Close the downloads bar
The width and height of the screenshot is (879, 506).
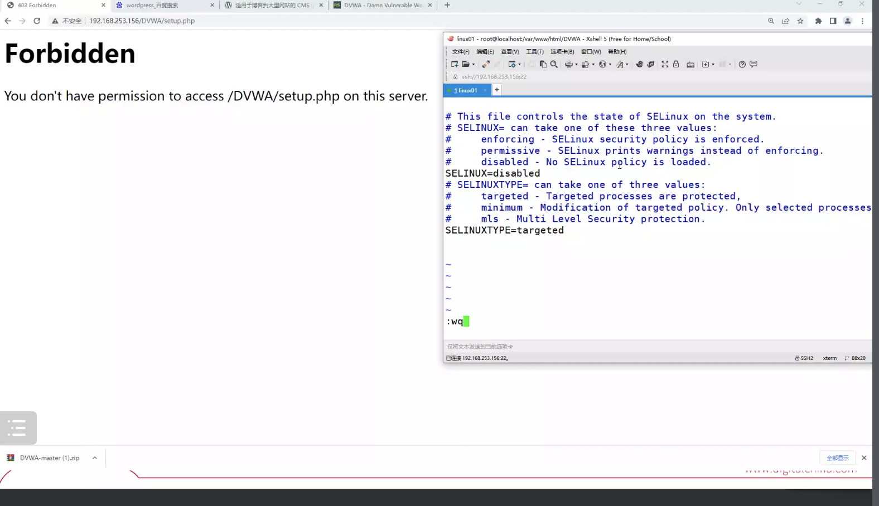pyautogui.click(x=864, y=458)
